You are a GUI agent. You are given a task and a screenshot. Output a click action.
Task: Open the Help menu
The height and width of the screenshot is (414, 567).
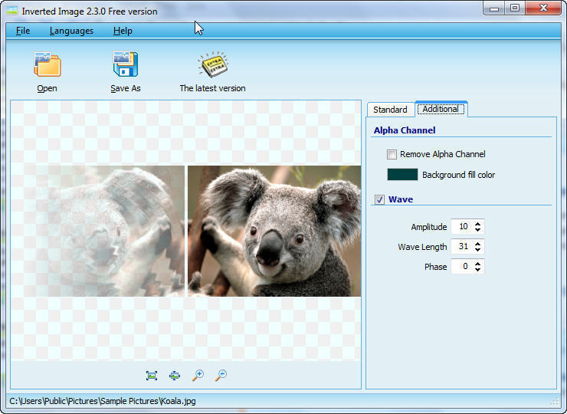pos(123,31)
